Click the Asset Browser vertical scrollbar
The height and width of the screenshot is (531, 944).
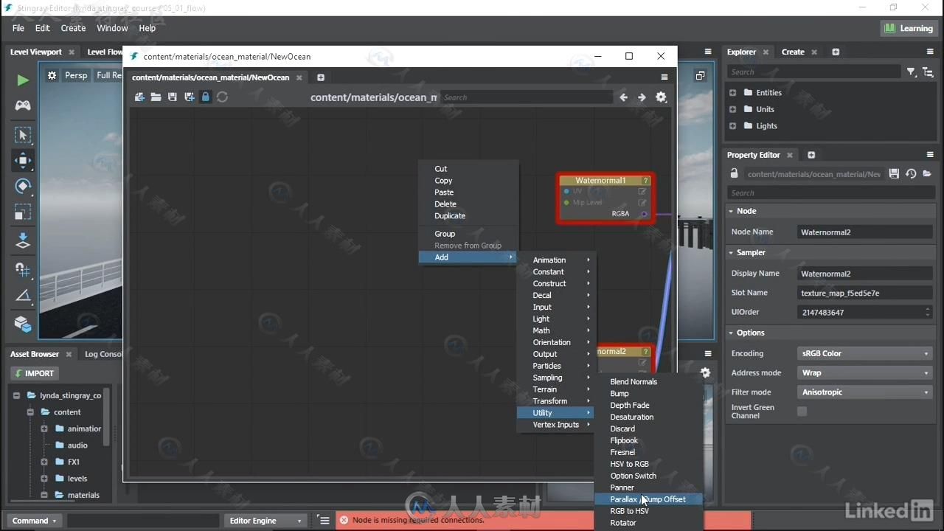pos(106,417)
